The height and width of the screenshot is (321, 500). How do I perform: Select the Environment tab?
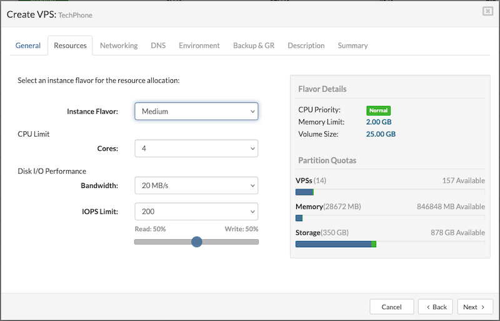(199, 46)
